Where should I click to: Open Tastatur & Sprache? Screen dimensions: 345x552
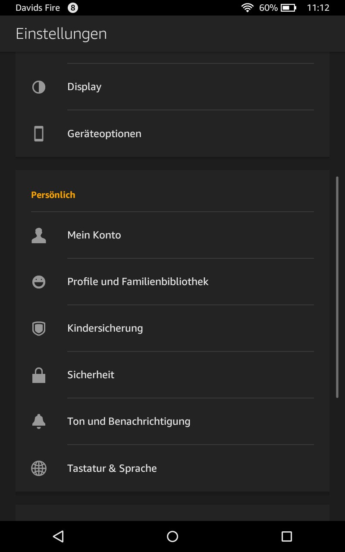112,468
